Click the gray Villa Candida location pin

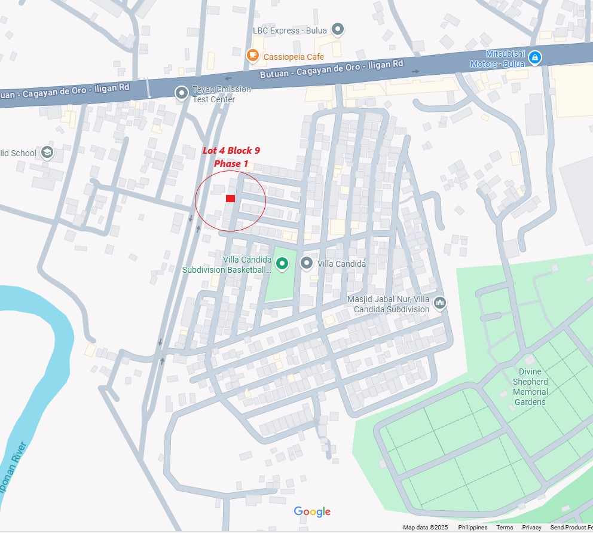click(x=306, y=263)
